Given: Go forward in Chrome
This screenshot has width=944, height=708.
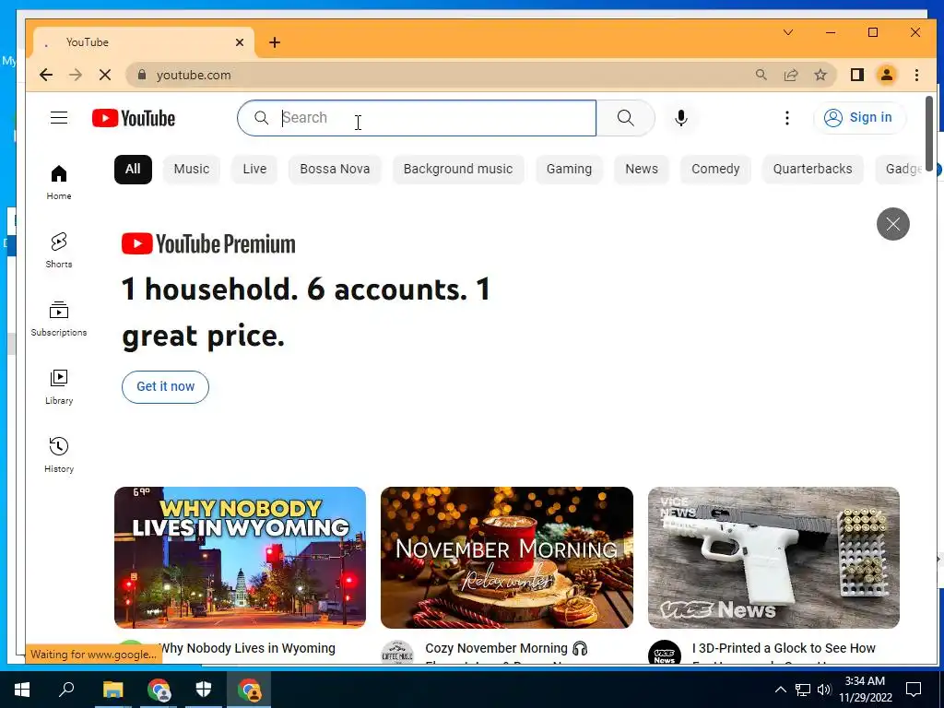Looking at the screenshot, I should 76,75.
